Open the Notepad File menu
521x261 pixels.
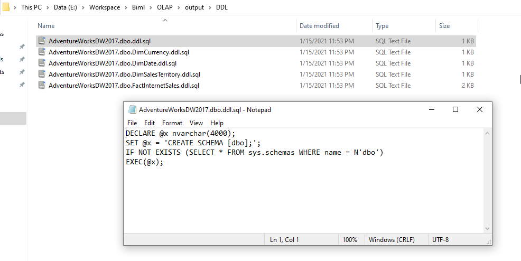coord(132,123)
